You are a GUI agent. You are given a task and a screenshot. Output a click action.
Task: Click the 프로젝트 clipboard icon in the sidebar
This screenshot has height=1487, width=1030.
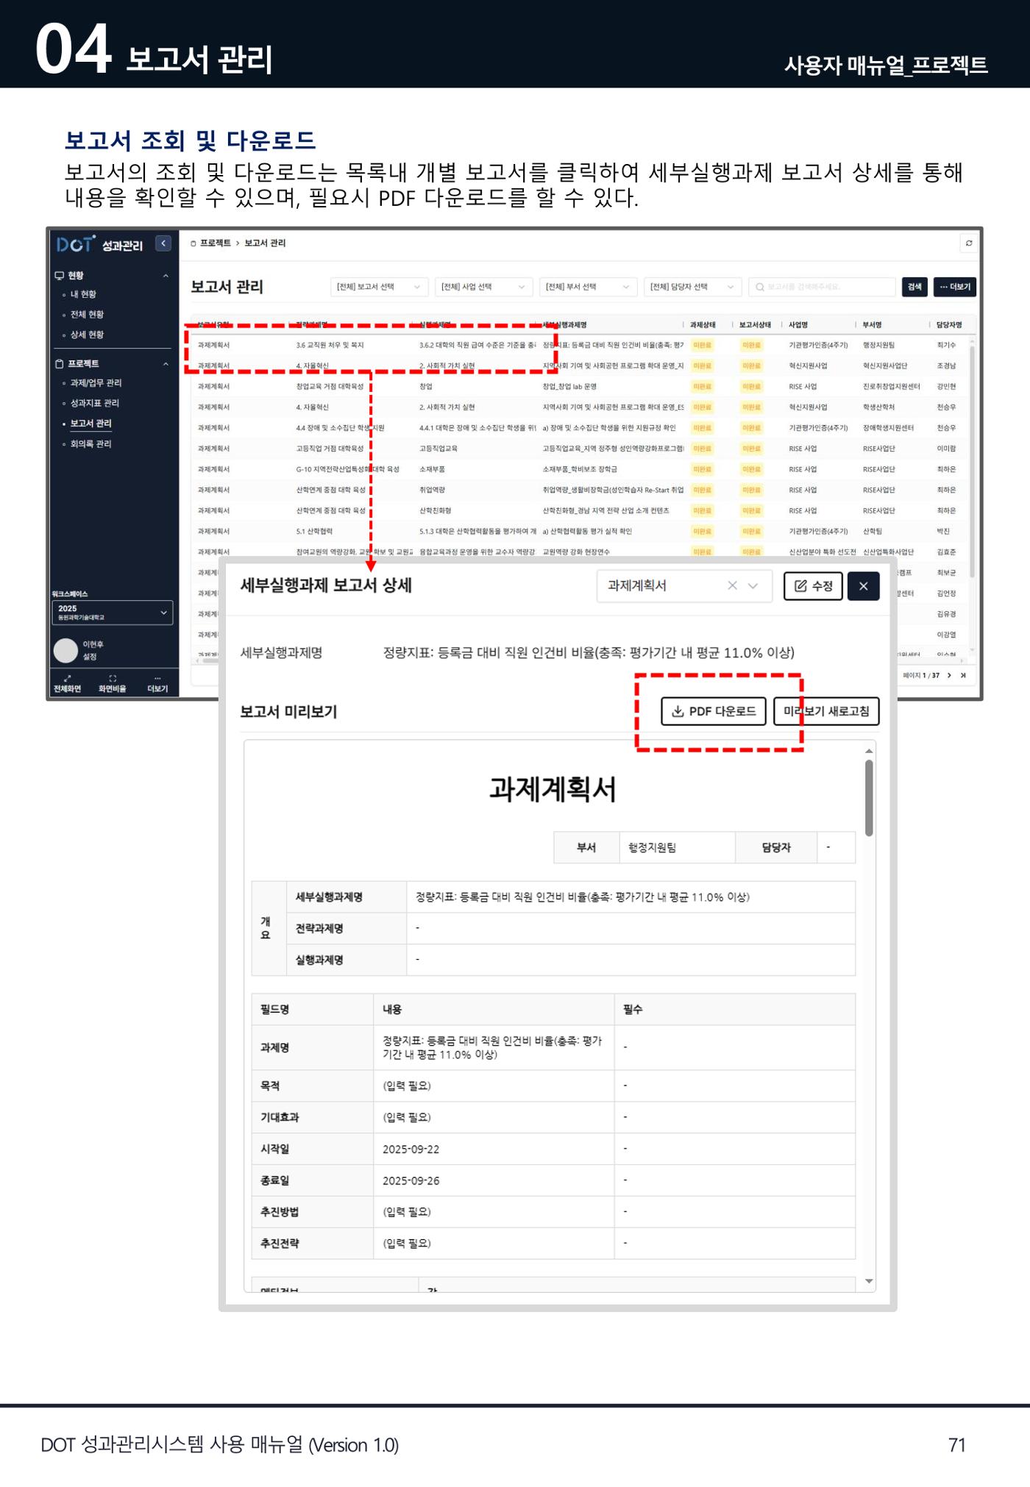pyautogui.click(x=59, y=364)
